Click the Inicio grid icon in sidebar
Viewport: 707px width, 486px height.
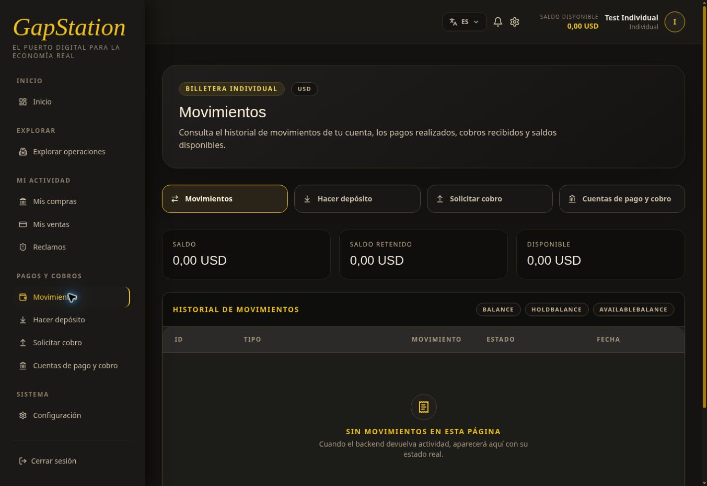coord(23,102)
